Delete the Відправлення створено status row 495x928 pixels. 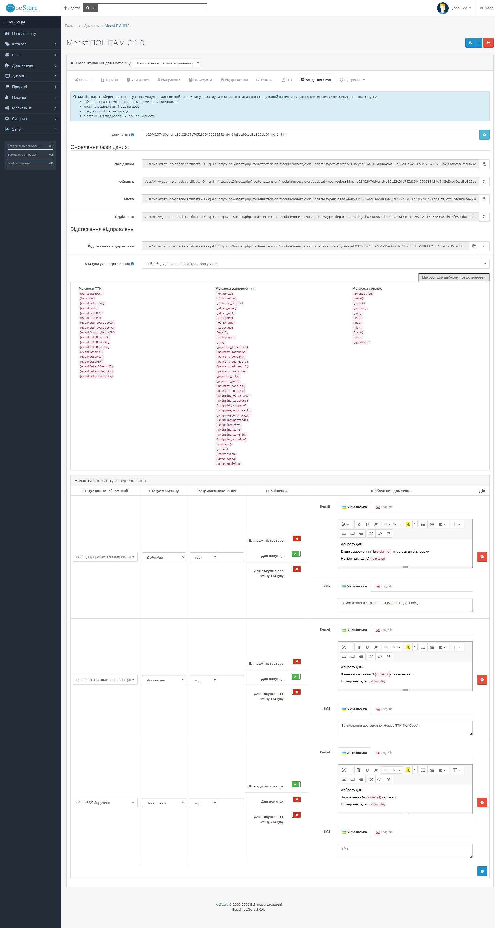point(482,556)
